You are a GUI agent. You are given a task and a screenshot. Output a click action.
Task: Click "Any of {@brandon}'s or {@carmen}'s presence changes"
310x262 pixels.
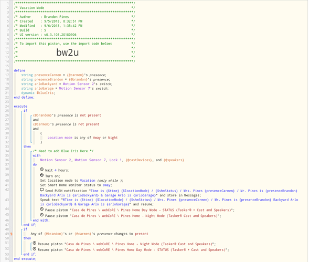tap(89, 234)
